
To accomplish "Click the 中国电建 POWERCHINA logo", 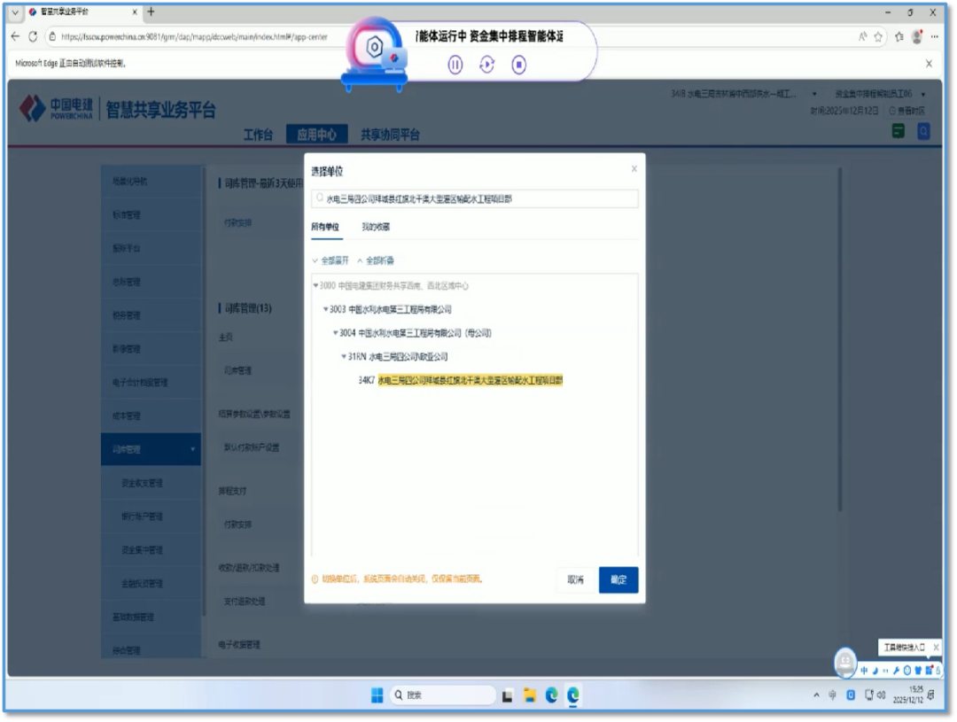I will tap(57, 108).
